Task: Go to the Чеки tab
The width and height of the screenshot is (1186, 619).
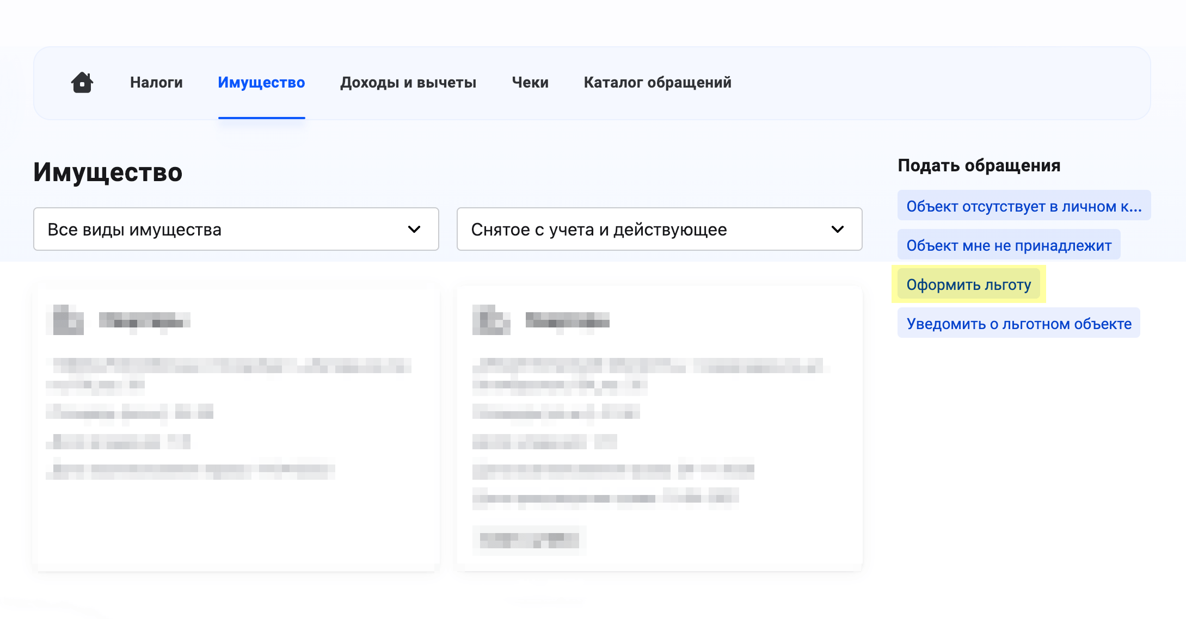Action: tap(530, 83)
